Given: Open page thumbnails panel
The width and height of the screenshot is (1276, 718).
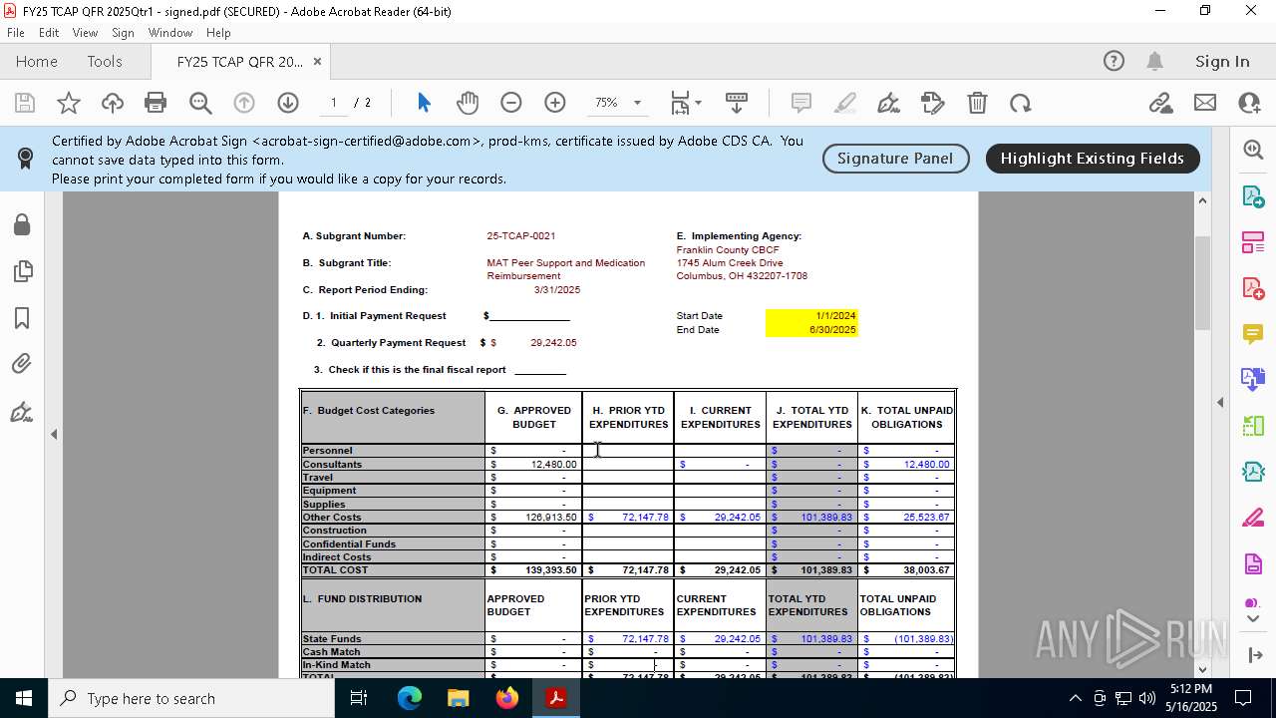Looking at the screenshot, I should tap(22, 271).
